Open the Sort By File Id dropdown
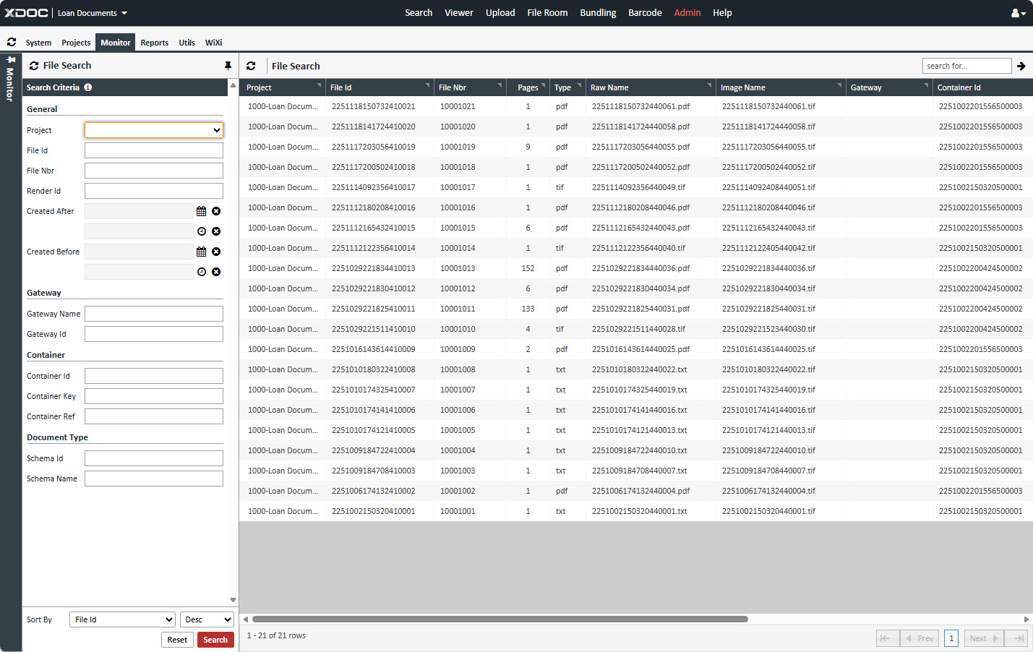 122,619
